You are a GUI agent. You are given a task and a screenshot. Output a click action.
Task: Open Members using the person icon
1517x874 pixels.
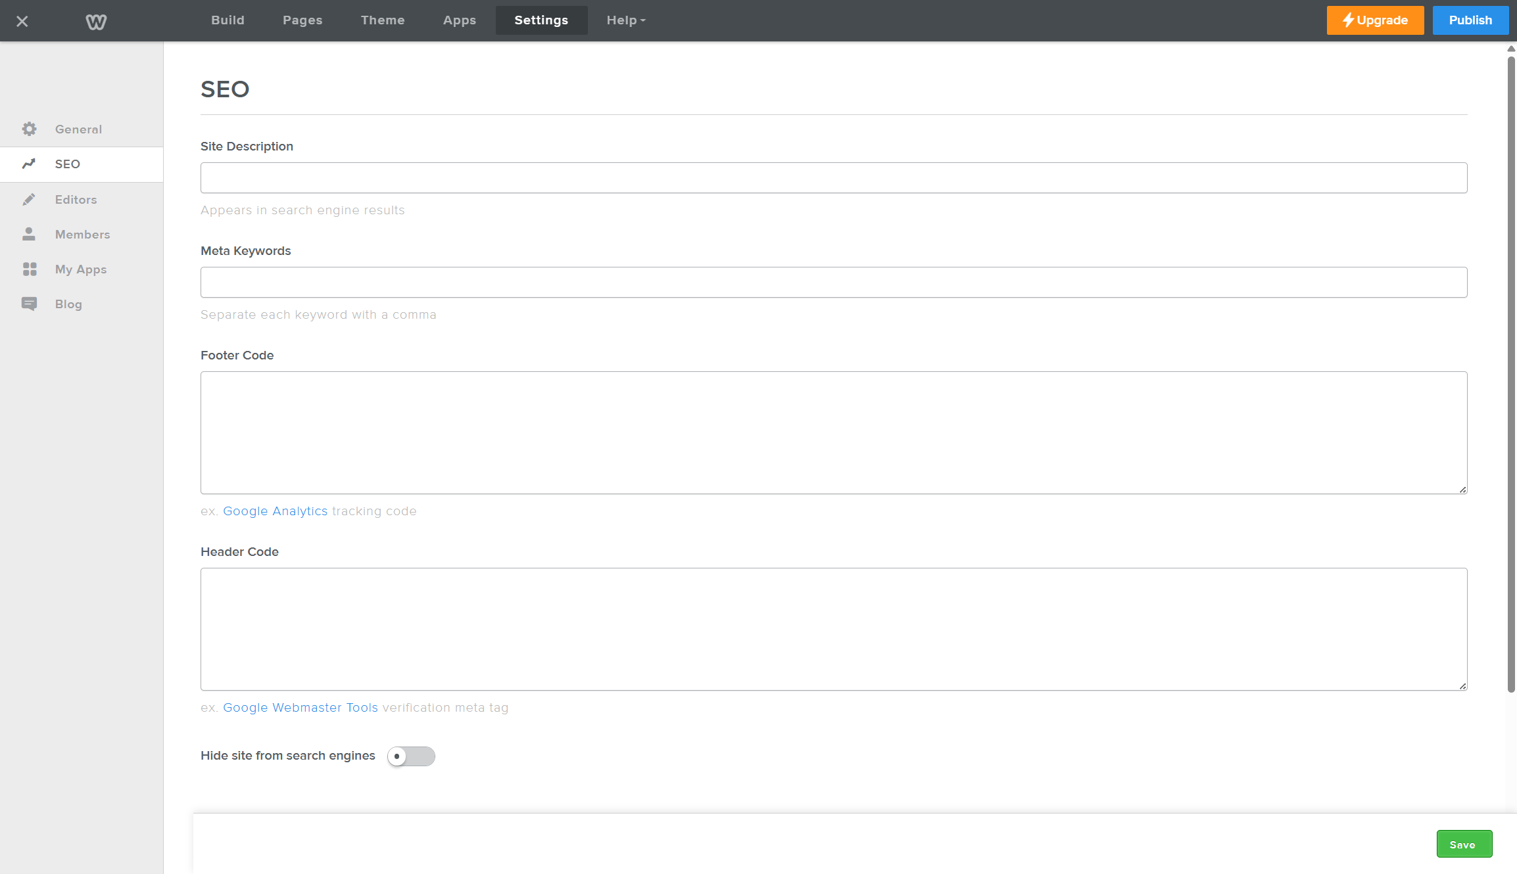coord(30,234)
